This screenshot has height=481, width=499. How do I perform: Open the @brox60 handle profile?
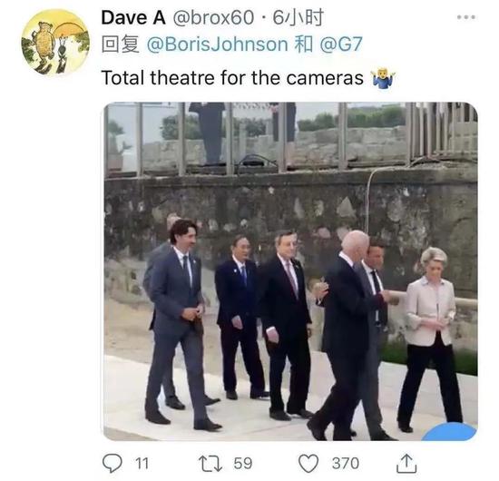(213, 17)
